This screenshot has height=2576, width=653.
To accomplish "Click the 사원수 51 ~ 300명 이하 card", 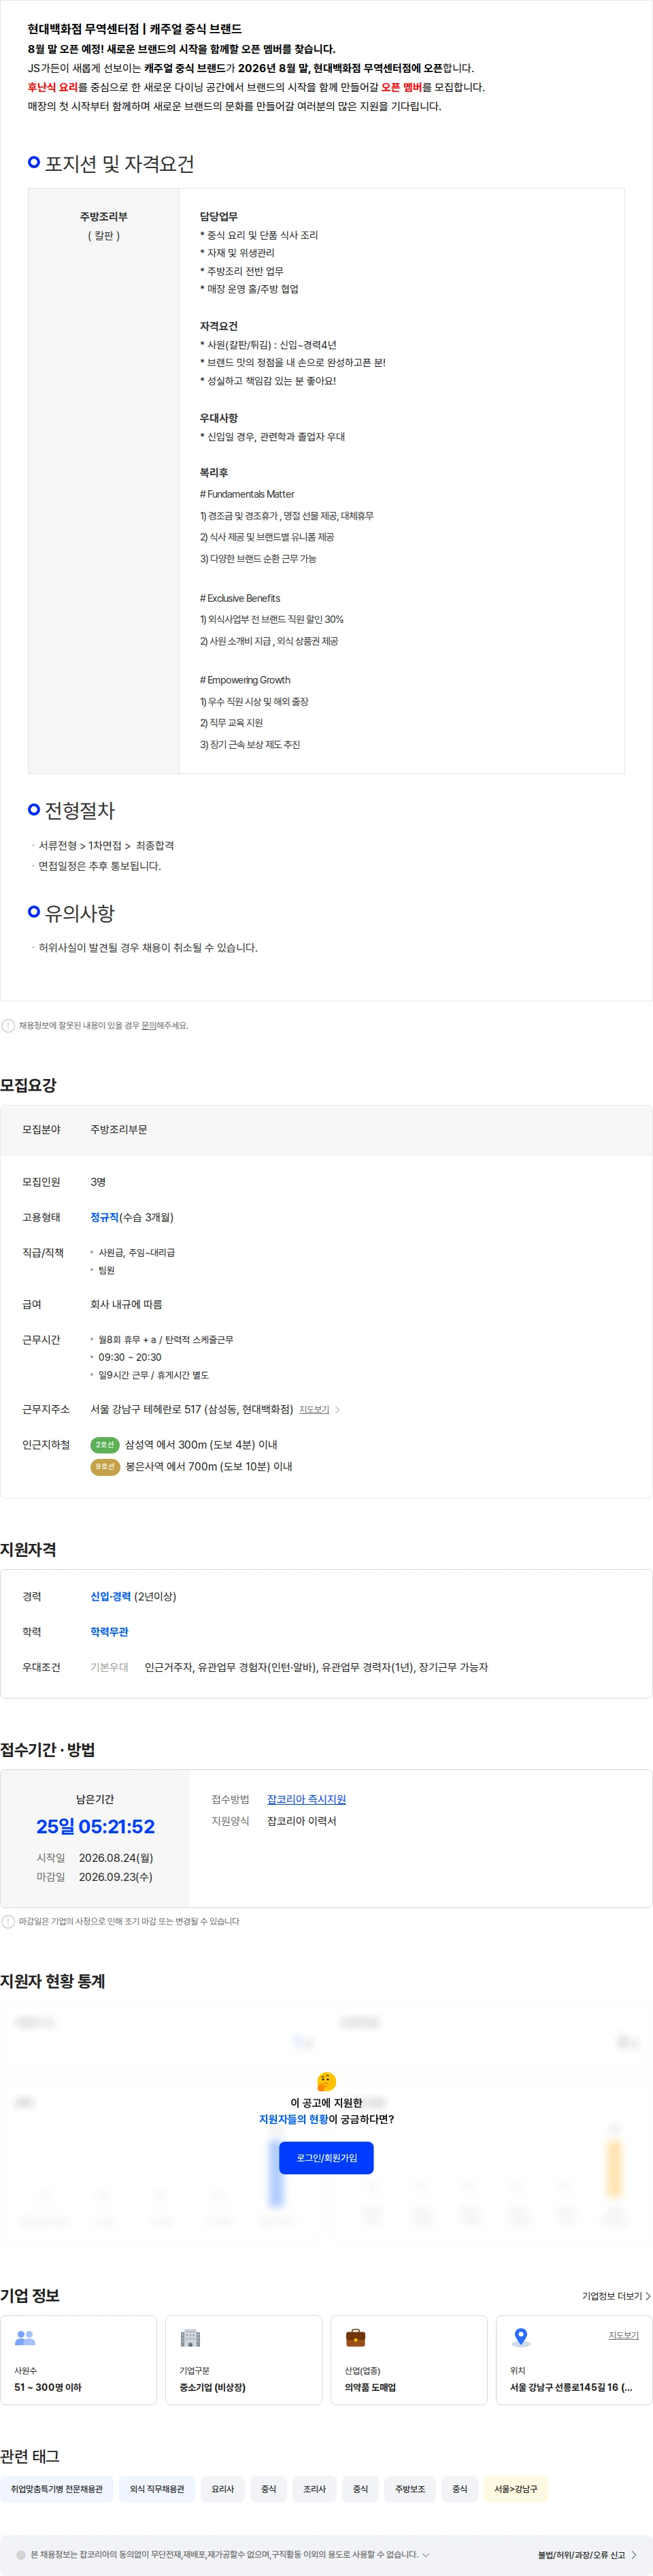I will (79, 2359).
